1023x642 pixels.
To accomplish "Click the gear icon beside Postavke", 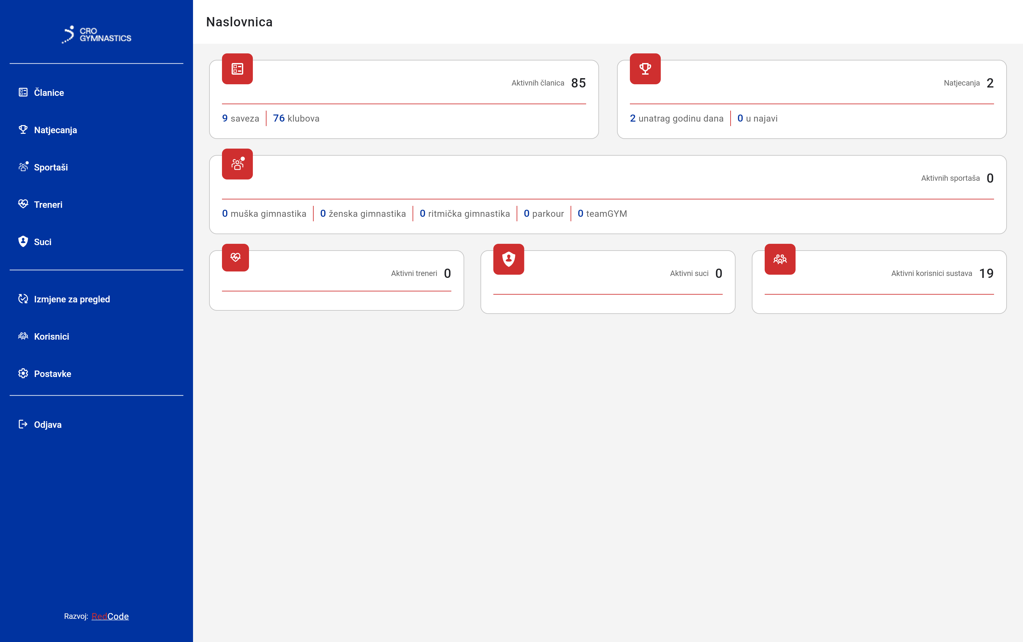I will pyautogui.click(x=23, y=374).
